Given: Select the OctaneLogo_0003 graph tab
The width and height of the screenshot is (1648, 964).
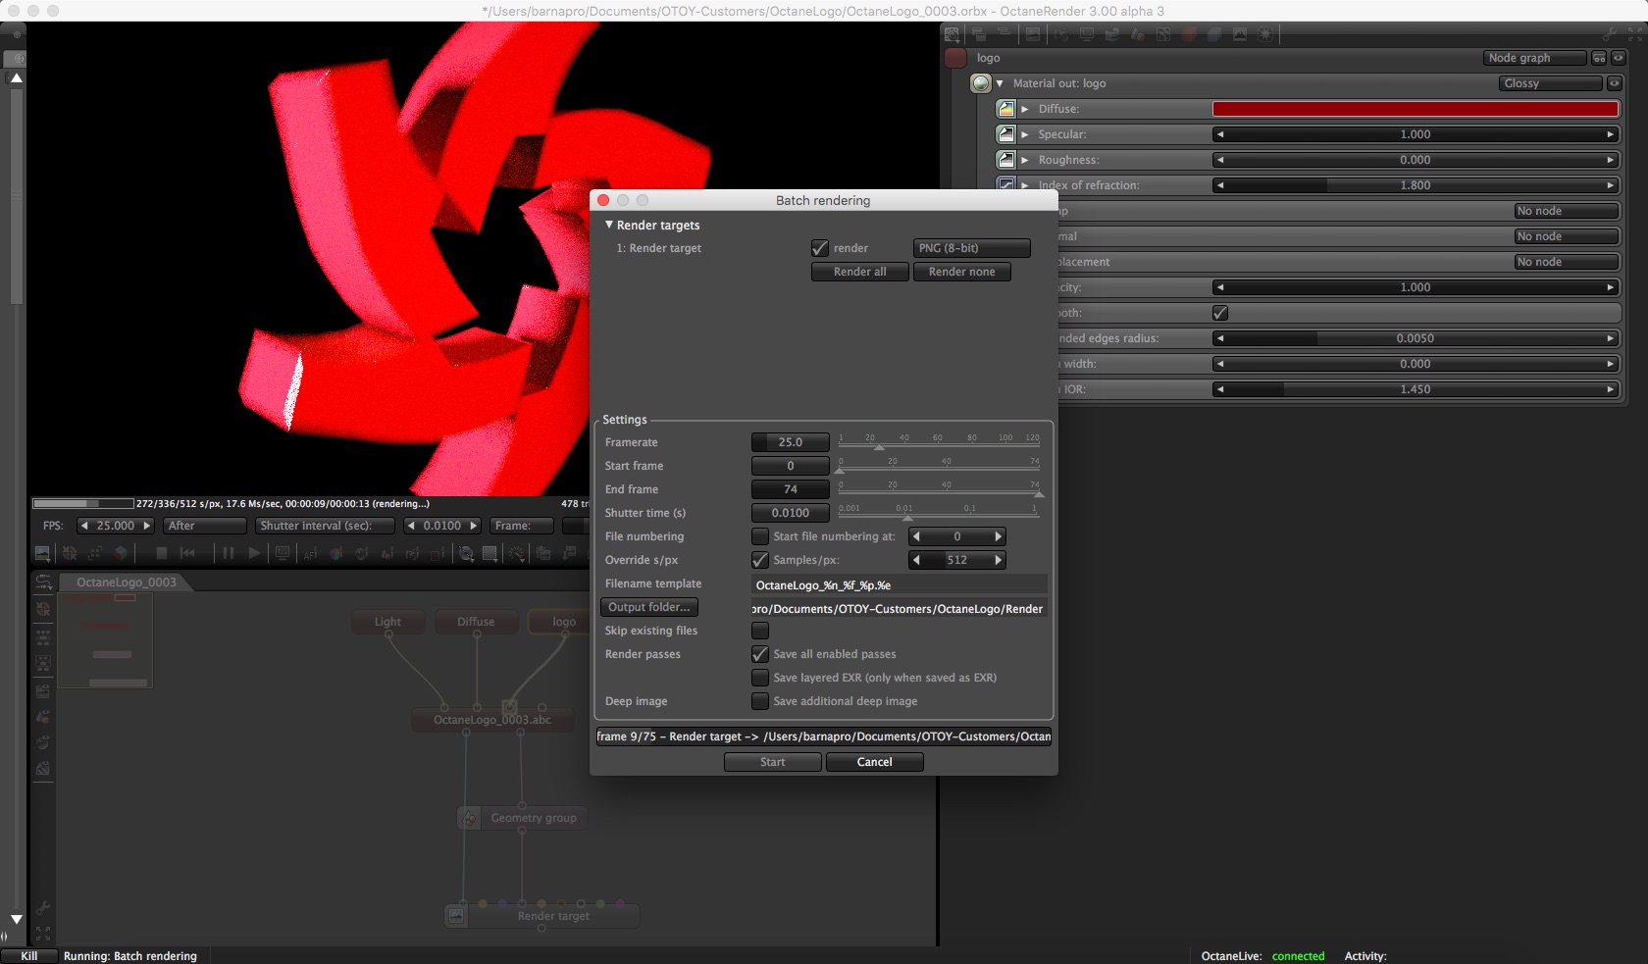Looking at the screenshot, I should click(126, 583).
